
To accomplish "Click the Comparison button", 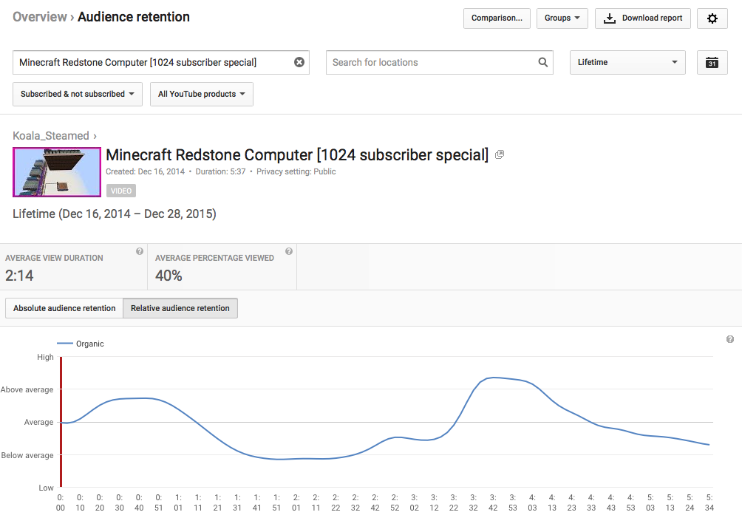I will [497, 18].
